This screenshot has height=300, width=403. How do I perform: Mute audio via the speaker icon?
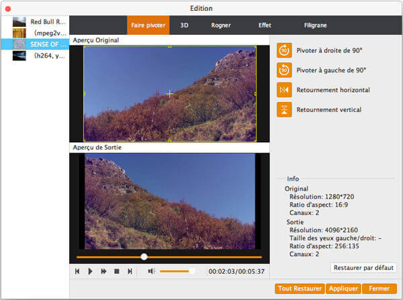click(x=152, y=271)
